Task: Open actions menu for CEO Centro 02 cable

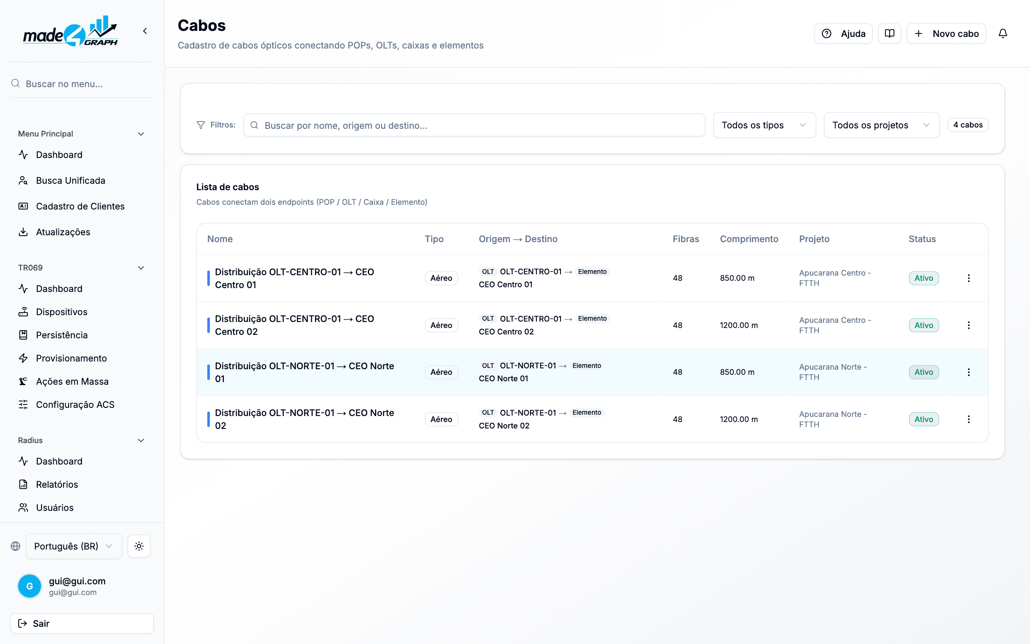Action: 969,325
